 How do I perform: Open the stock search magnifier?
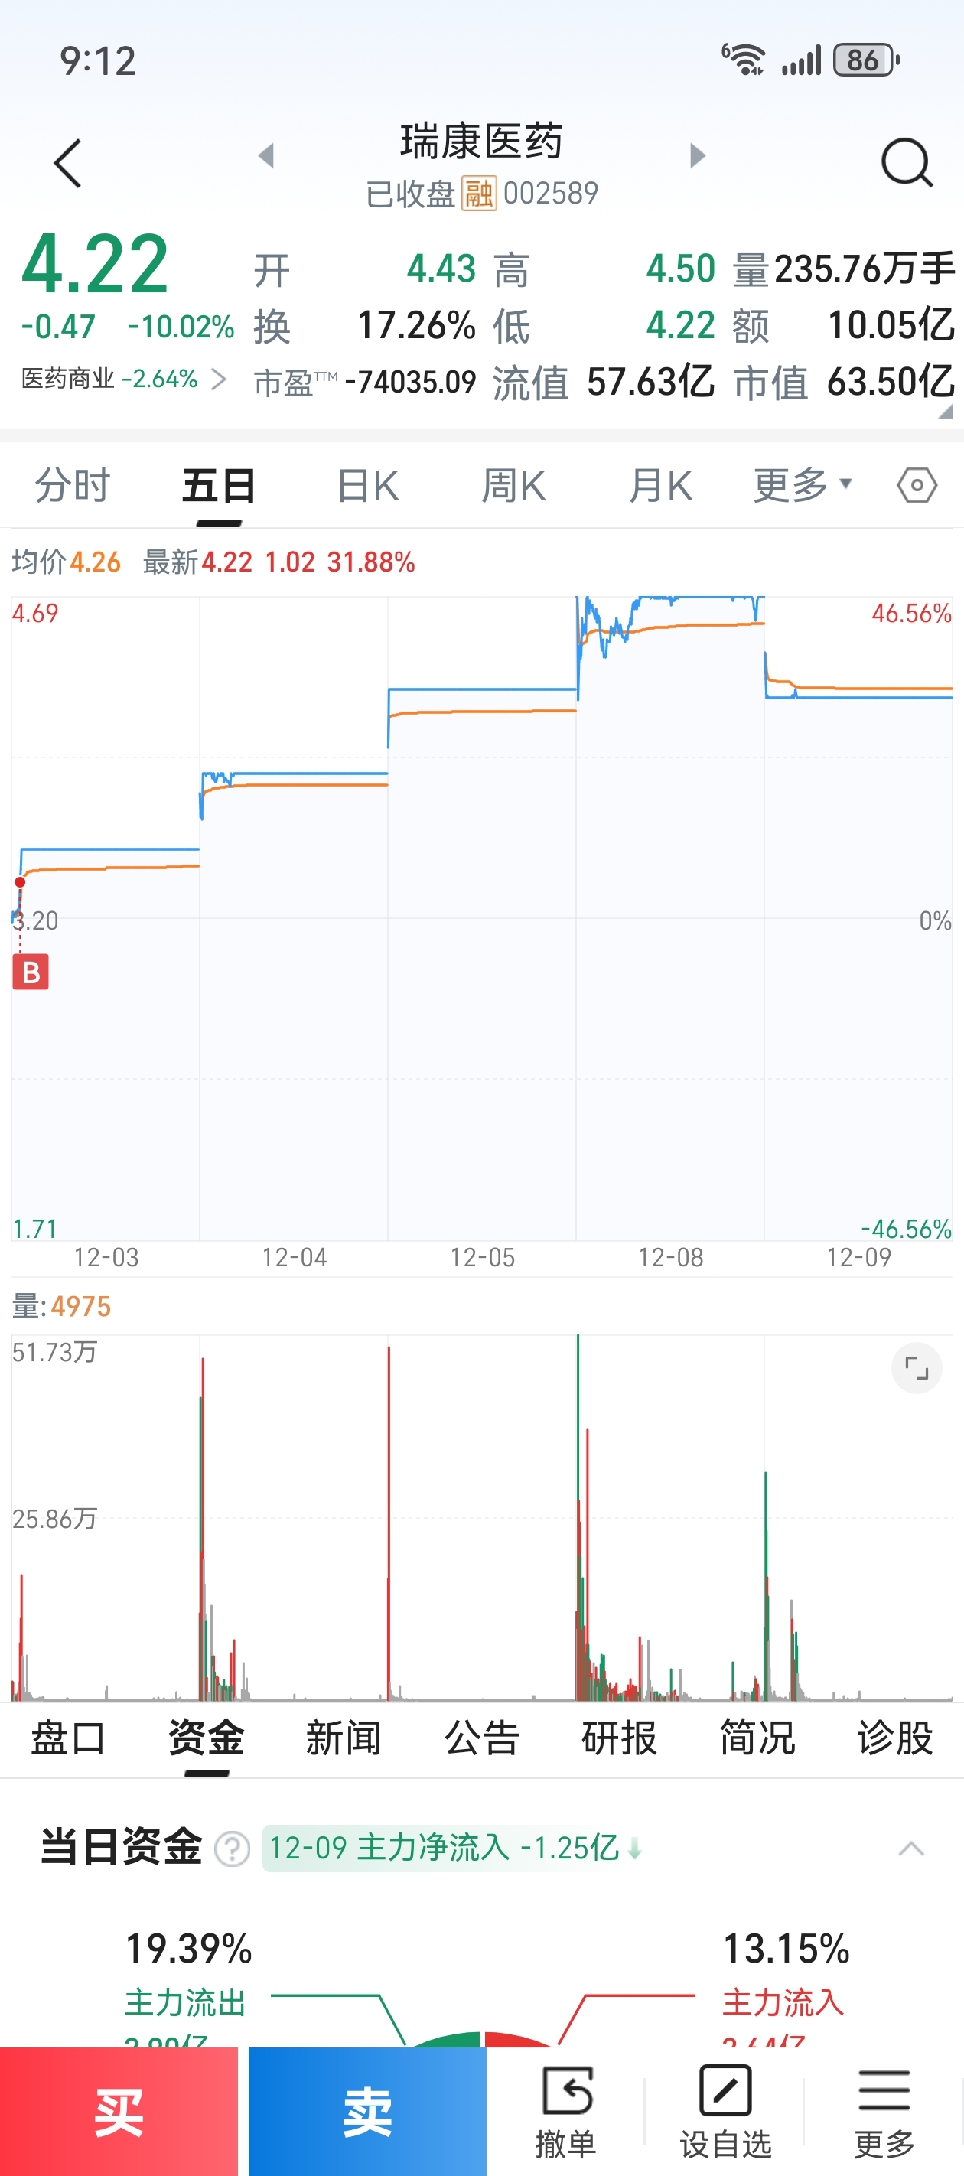tap(906, 161)
